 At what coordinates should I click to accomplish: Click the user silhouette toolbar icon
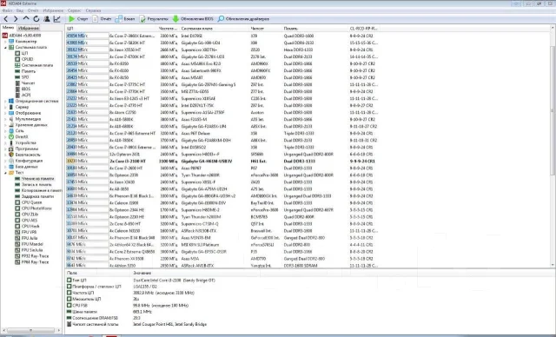46,19
